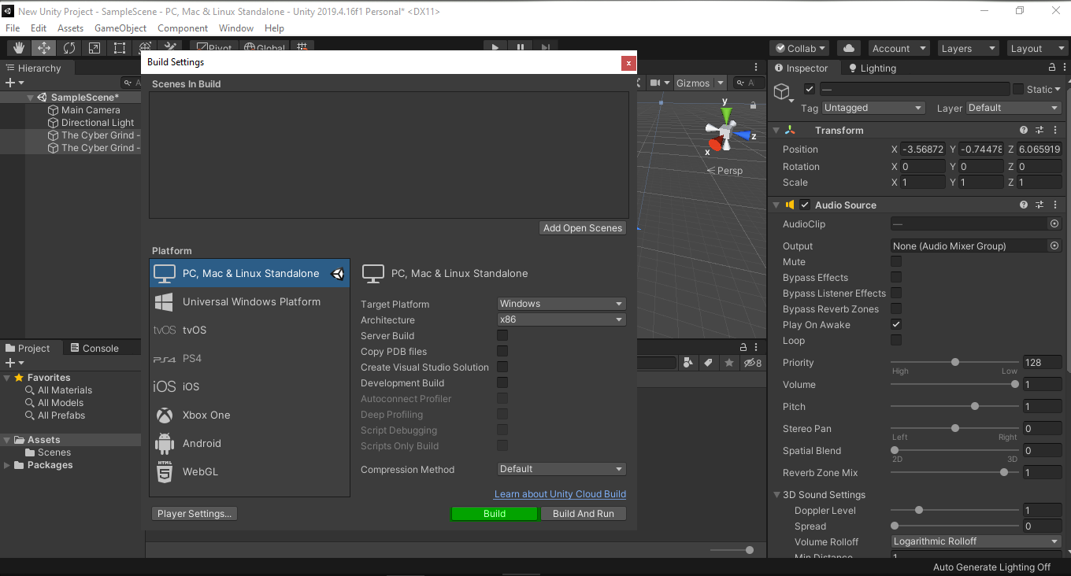Click Project search by type icon
Screen dimensions: 1071x576
click(688, 363)
